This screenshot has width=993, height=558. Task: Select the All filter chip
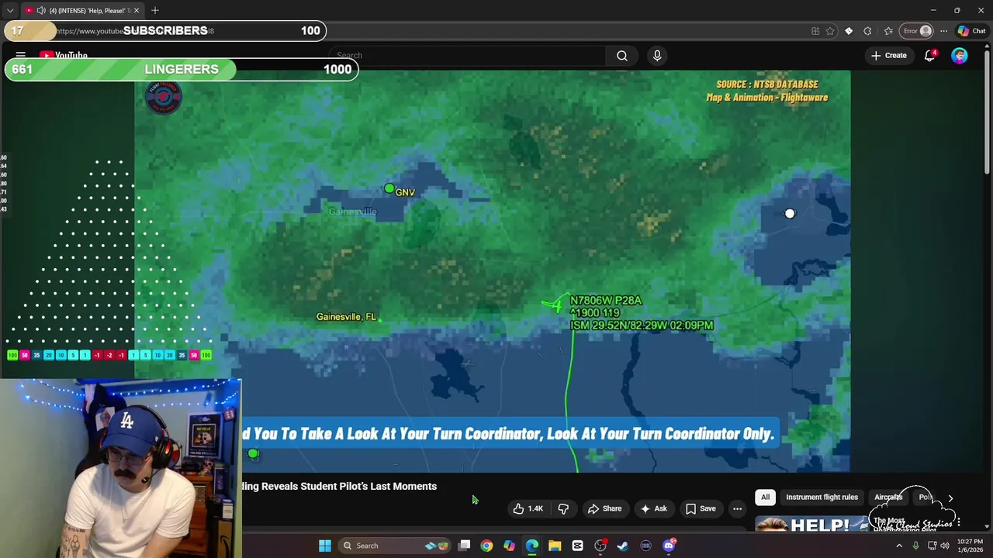click(x=765, y=497)
